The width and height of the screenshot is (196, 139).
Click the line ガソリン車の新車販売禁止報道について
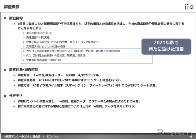pyautogui.click(x=73, y=51)
